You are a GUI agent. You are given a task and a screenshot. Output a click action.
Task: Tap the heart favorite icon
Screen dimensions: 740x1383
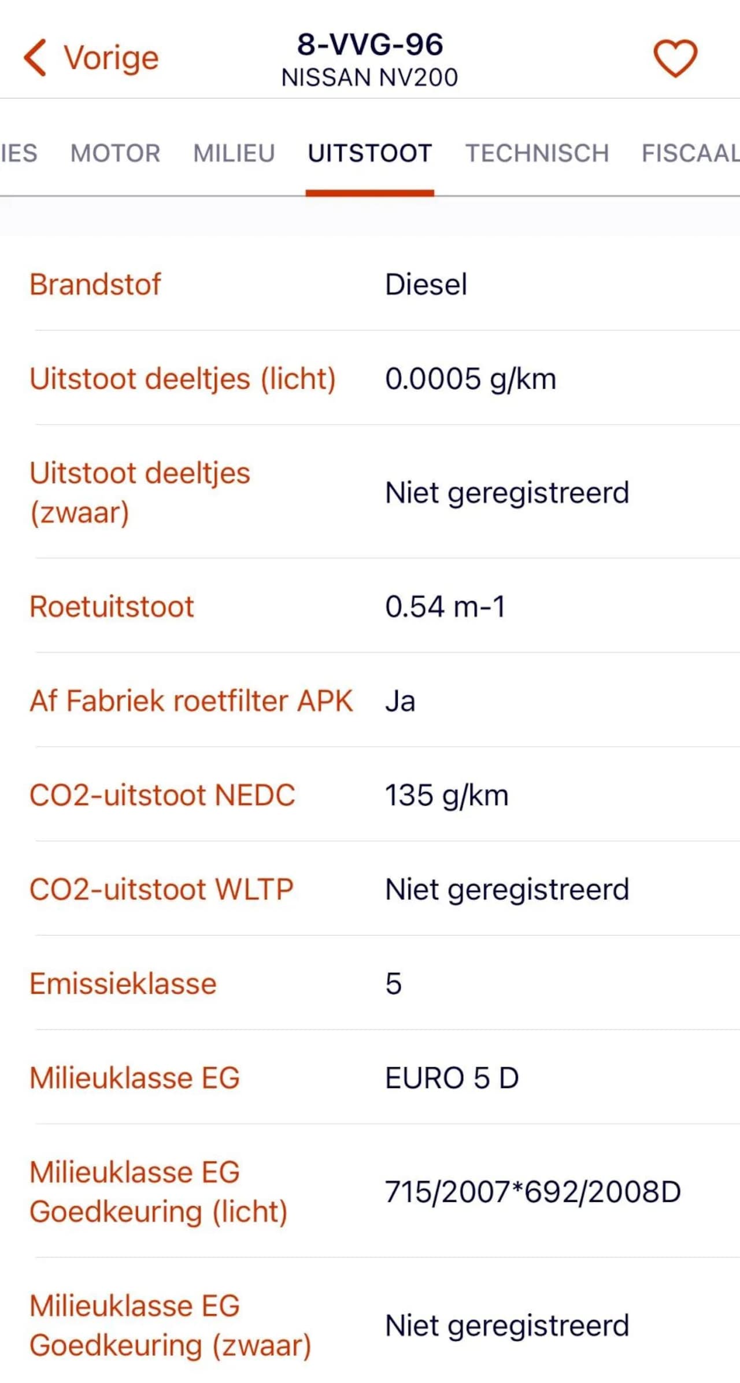[675, 58]
